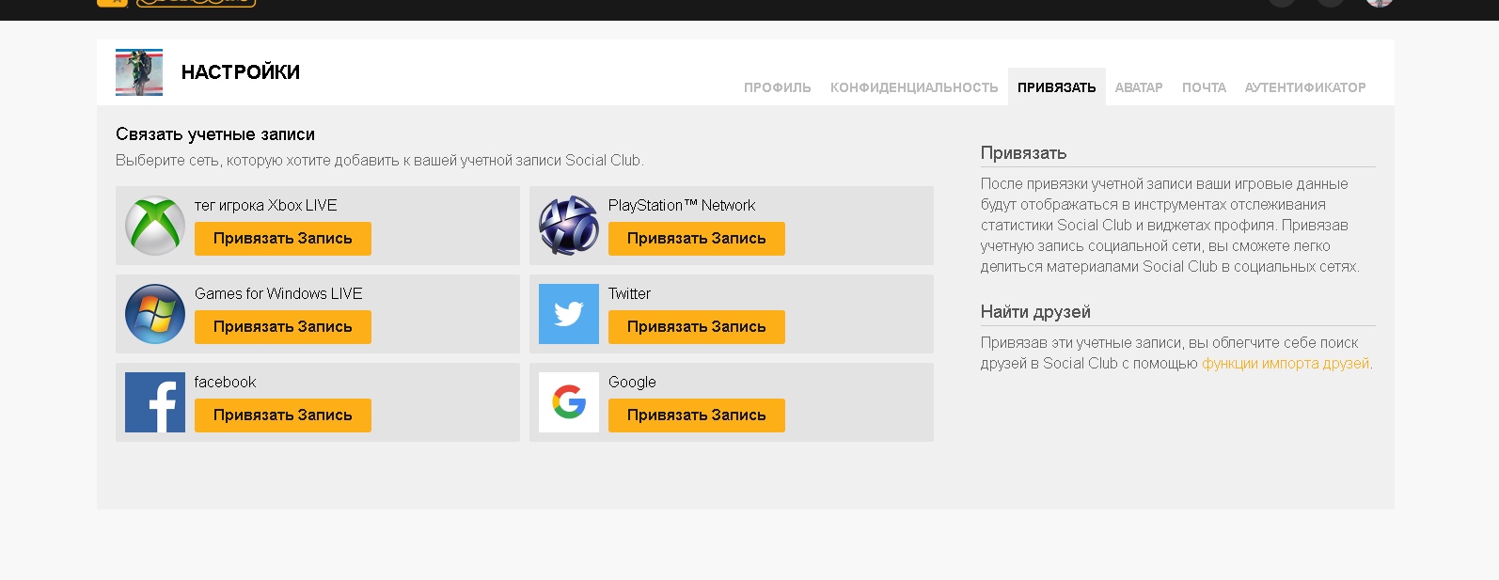1499x580 pixels.
Task: Open the profile avatar thumbnail beside НАСТРОЙКИ
Action: (x=139, y=72)
